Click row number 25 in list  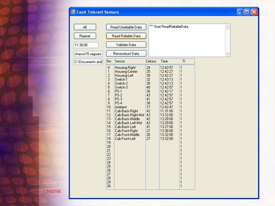109,166
